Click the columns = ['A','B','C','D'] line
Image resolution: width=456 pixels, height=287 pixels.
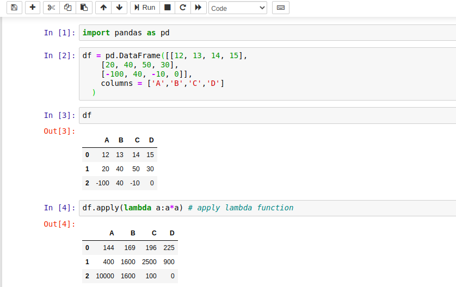(x=163, y=83)
